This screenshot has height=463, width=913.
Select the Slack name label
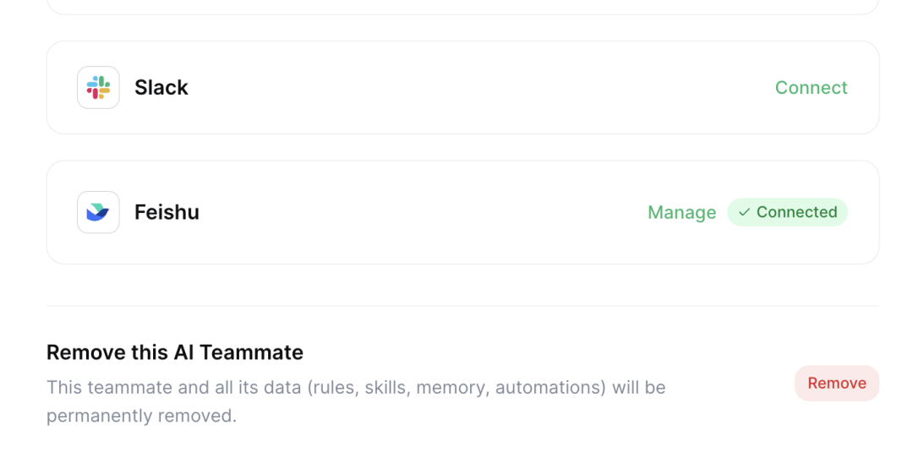click(161, 88)
